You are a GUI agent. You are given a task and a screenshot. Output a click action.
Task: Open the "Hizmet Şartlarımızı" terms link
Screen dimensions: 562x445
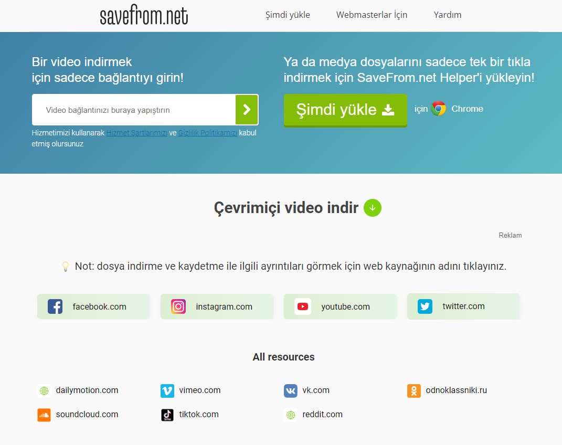tap(136, 133)
